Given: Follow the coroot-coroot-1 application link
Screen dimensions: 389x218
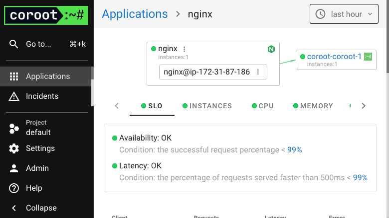Looking at the screenshot, I should [x=334, y=57].
